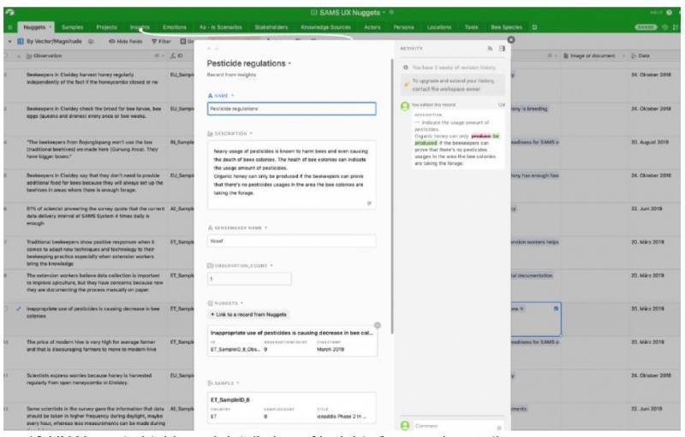Click the Airtable logo icon
This screenshot has width=685, height=437.
coord(9,12)
